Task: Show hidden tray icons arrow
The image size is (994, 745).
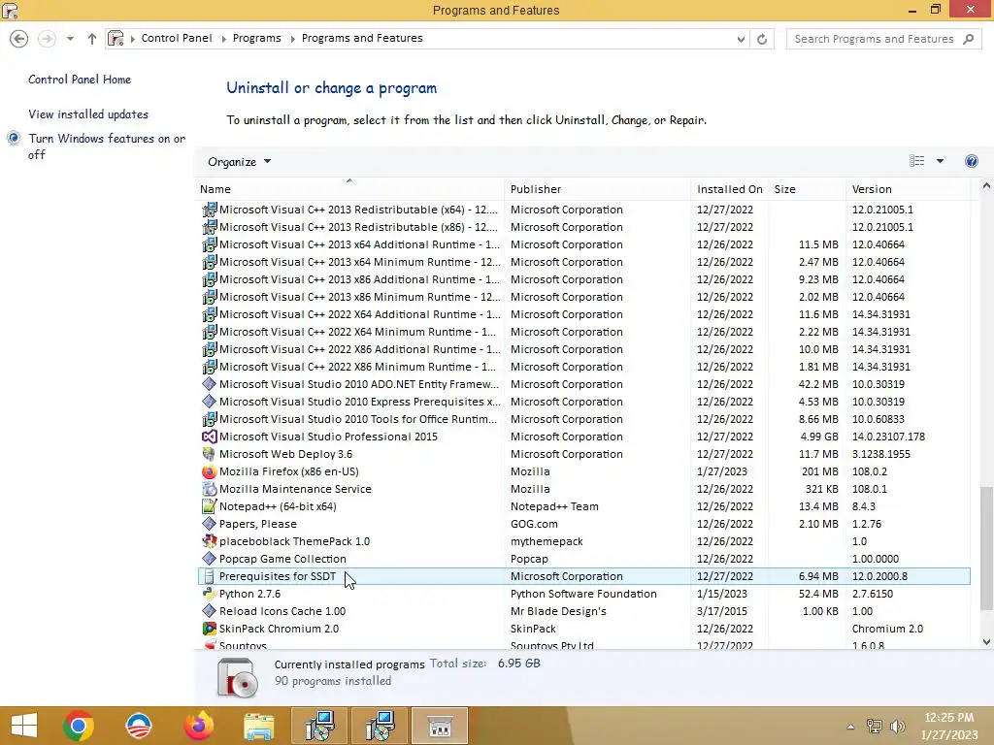Action: point(850,727)
